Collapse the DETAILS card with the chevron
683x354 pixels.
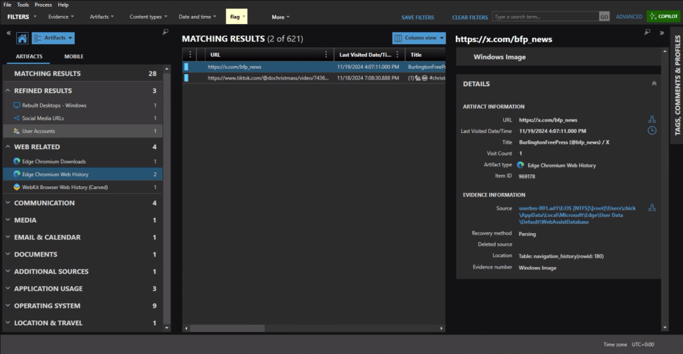point(654,84)
